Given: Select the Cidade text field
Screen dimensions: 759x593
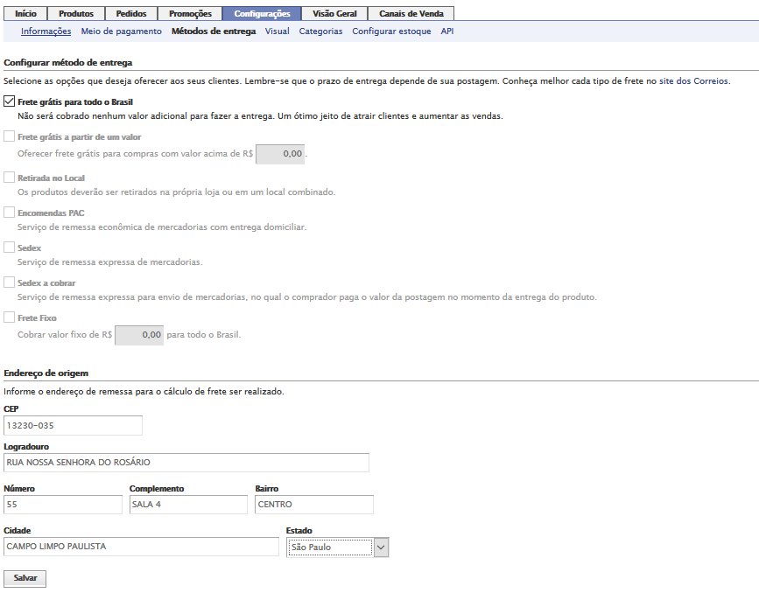Looking at the screenshot, I should (141, 547).
